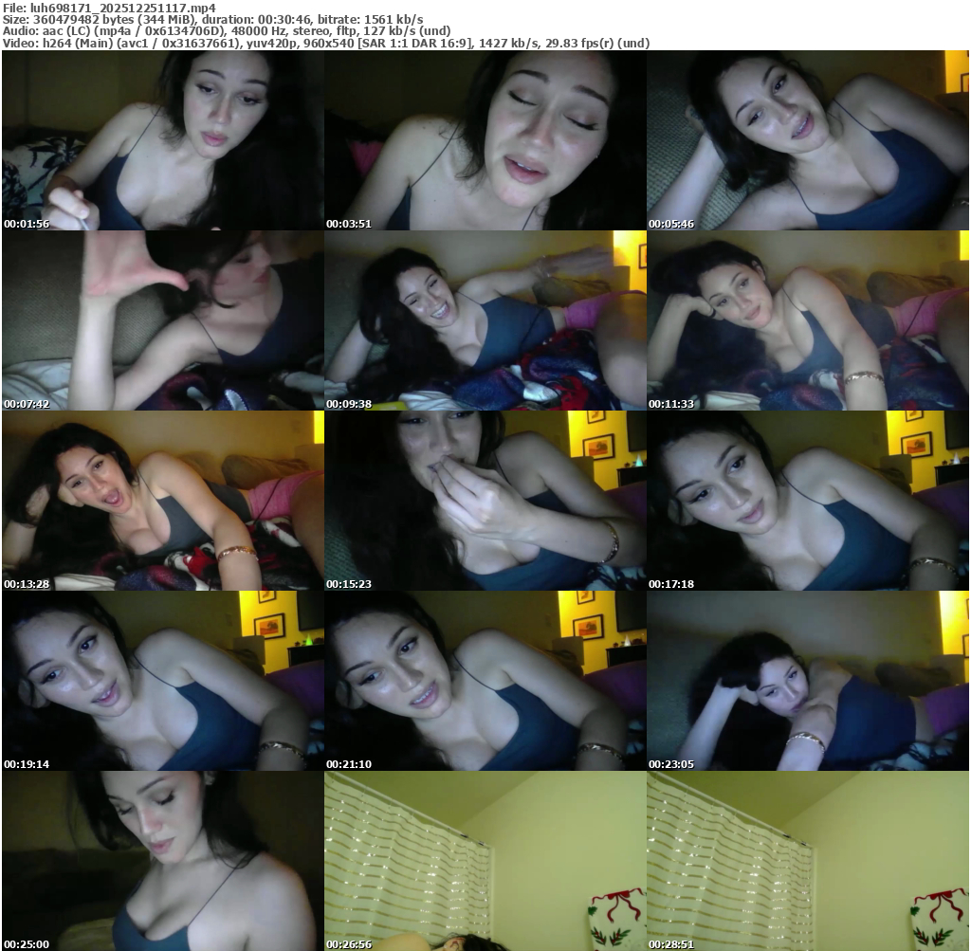Image resolution: width=971 pixels, height=951 pixels.
Task: Pick the frame labeled 00:23:05
Action: pos(808,681)
